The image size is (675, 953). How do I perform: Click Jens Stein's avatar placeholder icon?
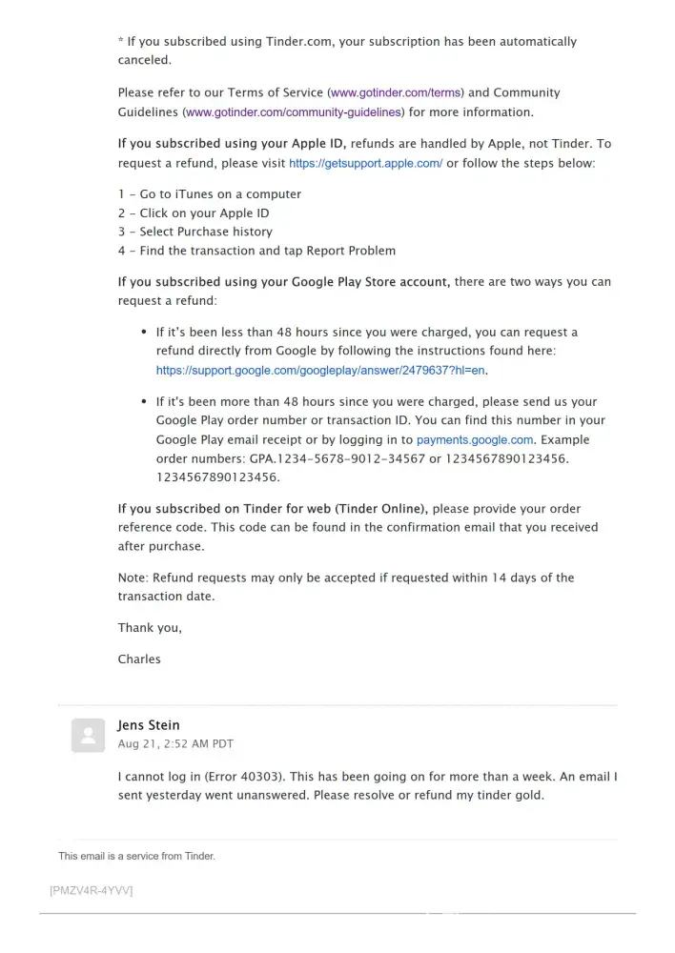88,735
